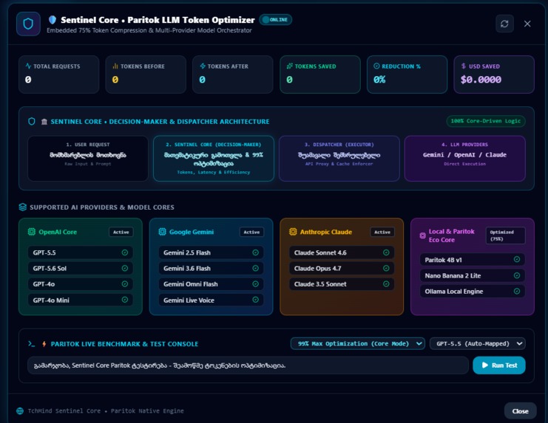The height and width of the screenshot is (423, 548).
Task: Toggle the GPT-4o Mini model check
Action: [125, 300]
